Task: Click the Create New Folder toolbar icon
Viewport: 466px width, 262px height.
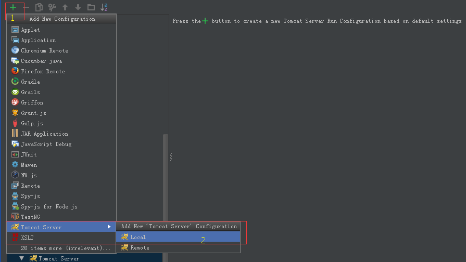Action: (91, 7)
